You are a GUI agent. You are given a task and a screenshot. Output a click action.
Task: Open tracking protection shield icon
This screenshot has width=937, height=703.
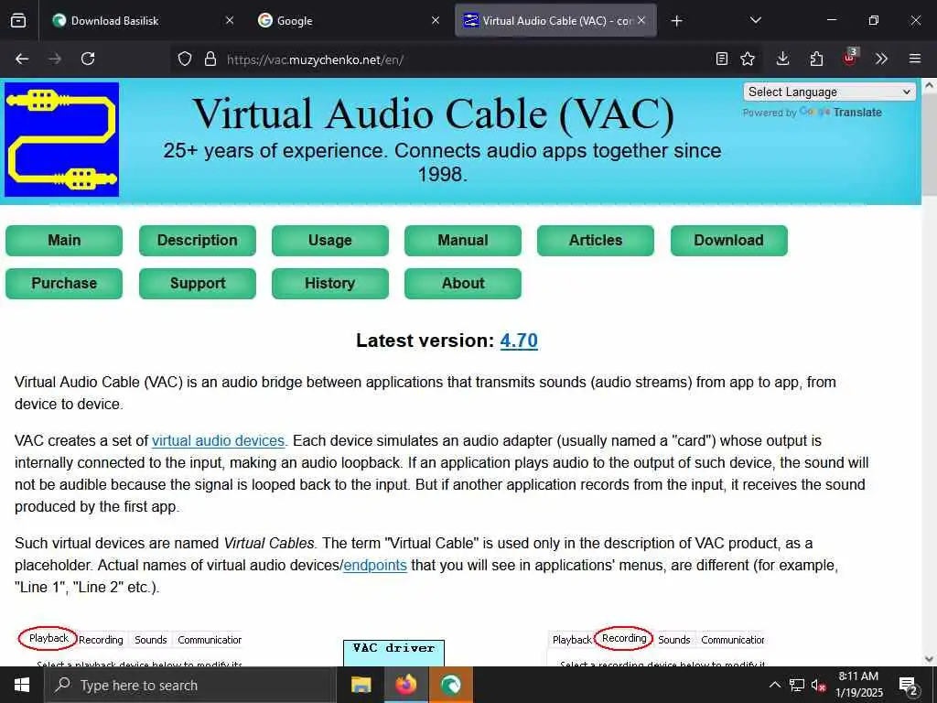point(185,59)
